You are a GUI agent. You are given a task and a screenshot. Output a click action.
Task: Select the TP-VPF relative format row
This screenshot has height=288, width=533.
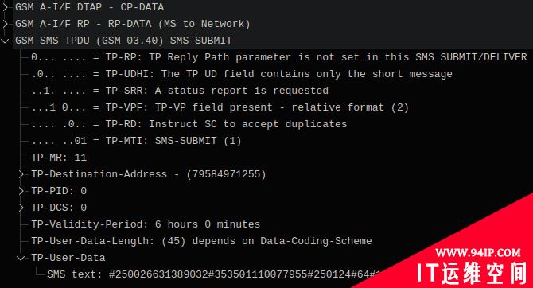point(220,107)
